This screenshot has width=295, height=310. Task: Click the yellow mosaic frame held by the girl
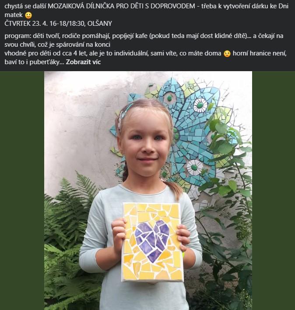click(152, 242)
